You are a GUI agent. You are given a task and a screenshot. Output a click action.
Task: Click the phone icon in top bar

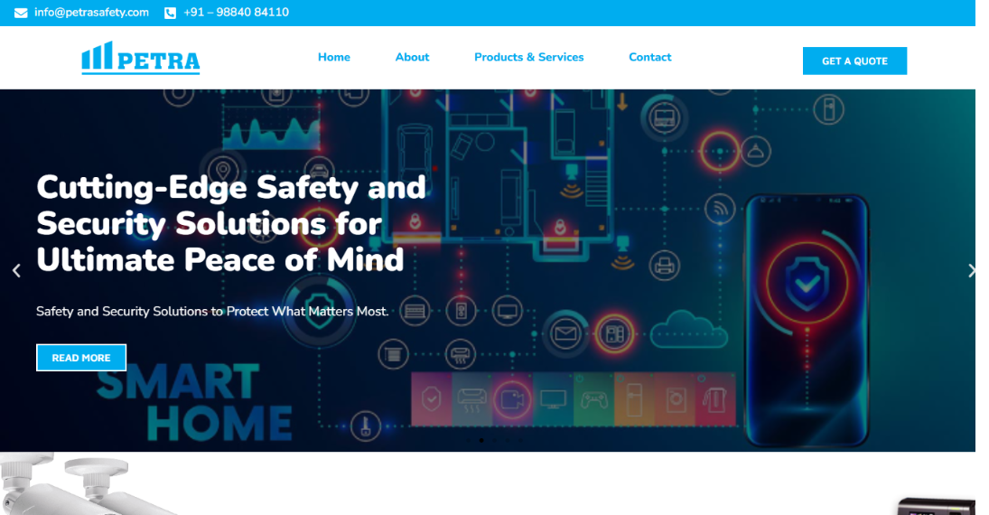(170, 13)
